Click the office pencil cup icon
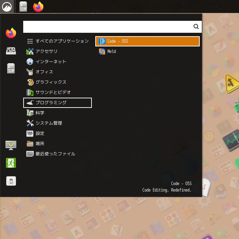This screenshot has height=239, width=239. (30, 72)
